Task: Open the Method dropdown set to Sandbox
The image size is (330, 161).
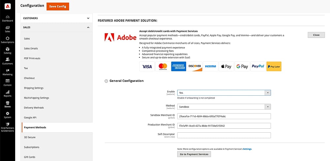Action: click(x=224, y=107)
